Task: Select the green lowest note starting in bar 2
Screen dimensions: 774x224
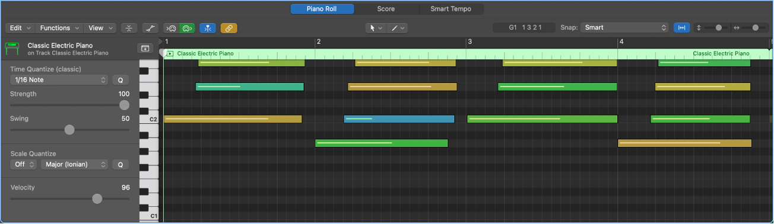Action: (x=382, y=143)
